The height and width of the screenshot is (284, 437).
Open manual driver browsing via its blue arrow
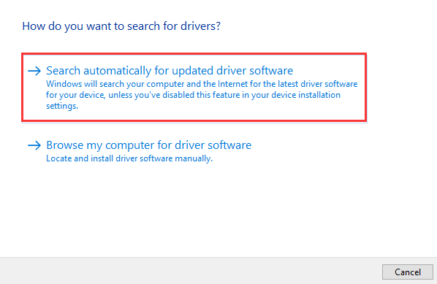tap(34, 145)
